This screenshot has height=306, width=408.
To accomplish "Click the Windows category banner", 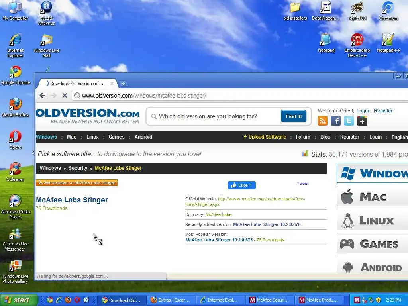I will 373,173.
